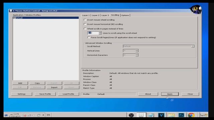Check Wheel scrolls in pages instead of lines

pyautogui.click(x=85, y=29)
